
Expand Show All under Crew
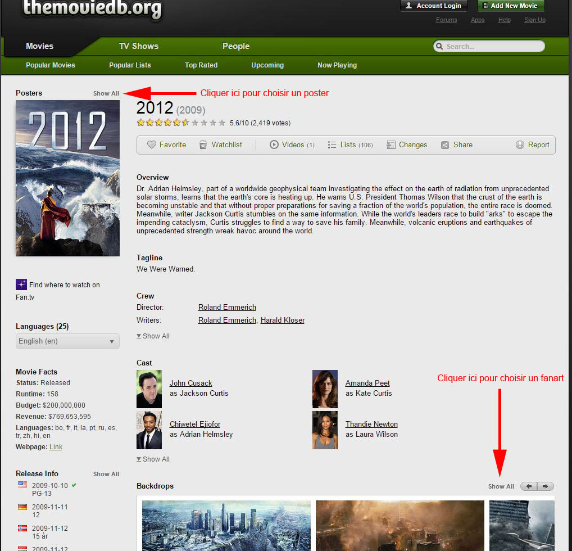point(153,336)
